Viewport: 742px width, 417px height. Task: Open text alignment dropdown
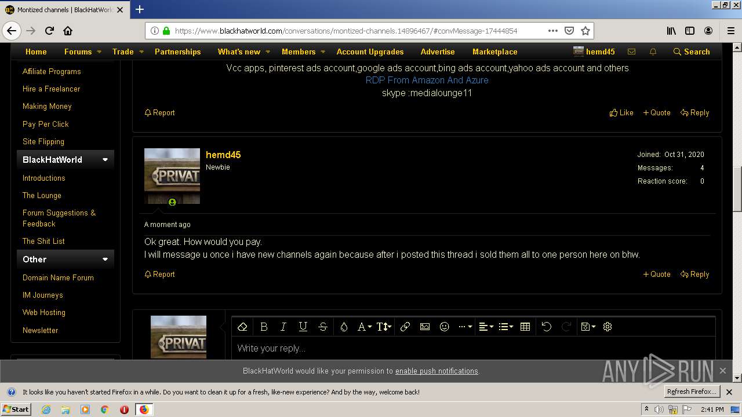pos(486,327)
